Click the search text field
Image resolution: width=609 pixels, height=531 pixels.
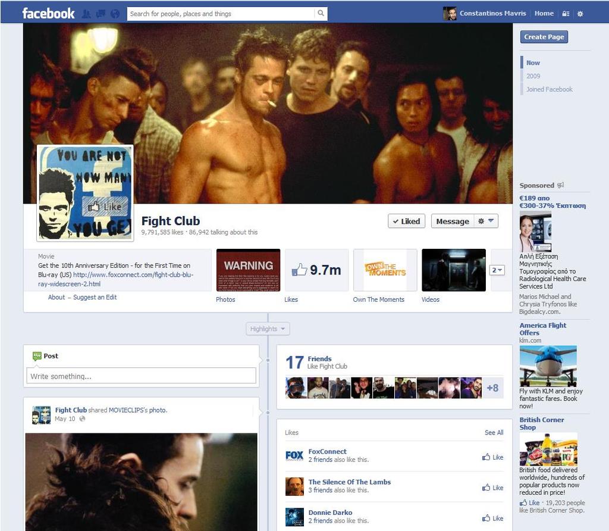pos(221,14)
